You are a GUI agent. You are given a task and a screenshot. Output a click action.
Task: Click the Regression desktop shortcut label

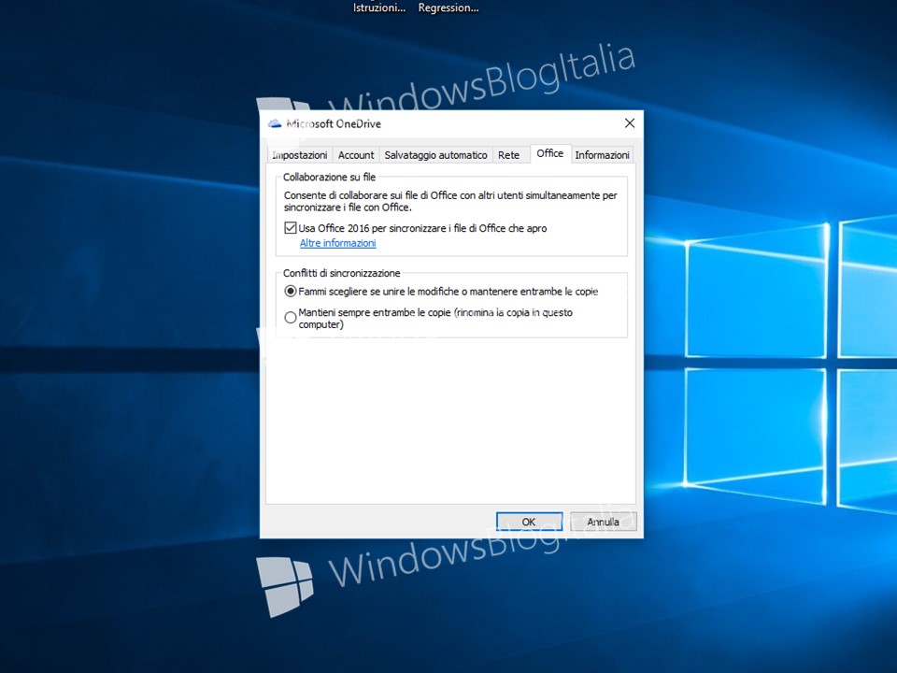pos(448,8)
